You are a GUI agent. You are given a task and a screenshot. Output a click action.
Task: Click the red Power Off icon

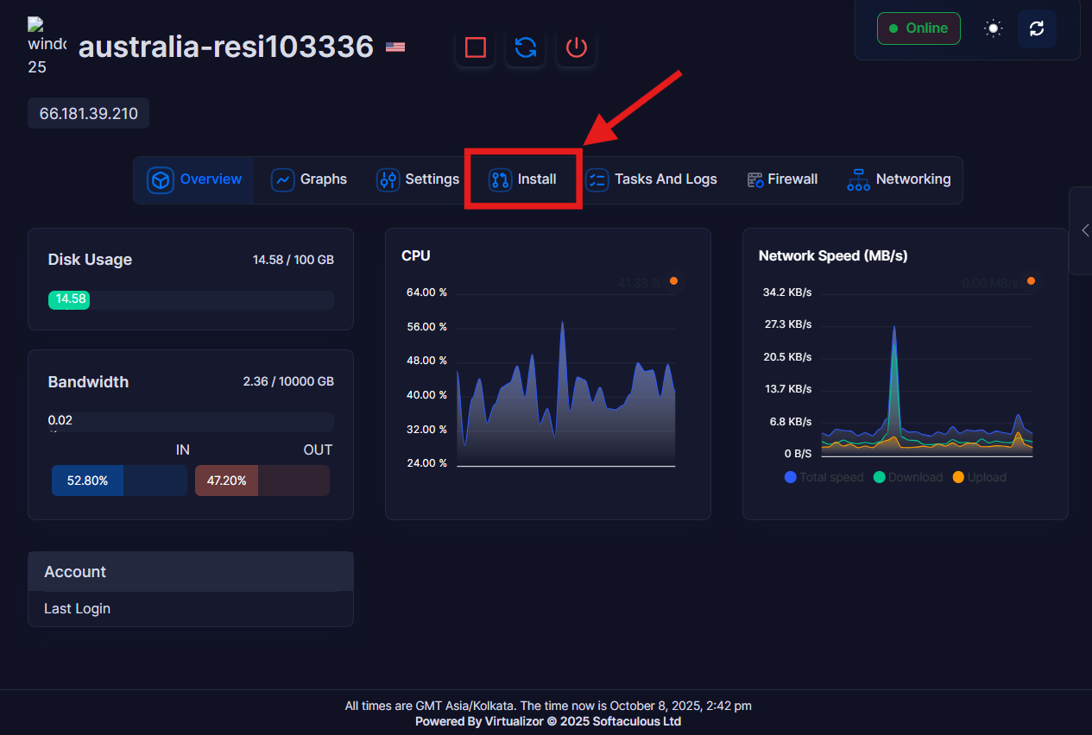pos(577,47)
